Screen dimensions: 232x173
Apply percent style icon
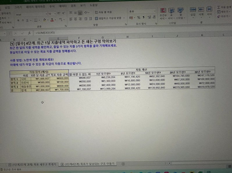pyautogui.click(x=139, y=18)
